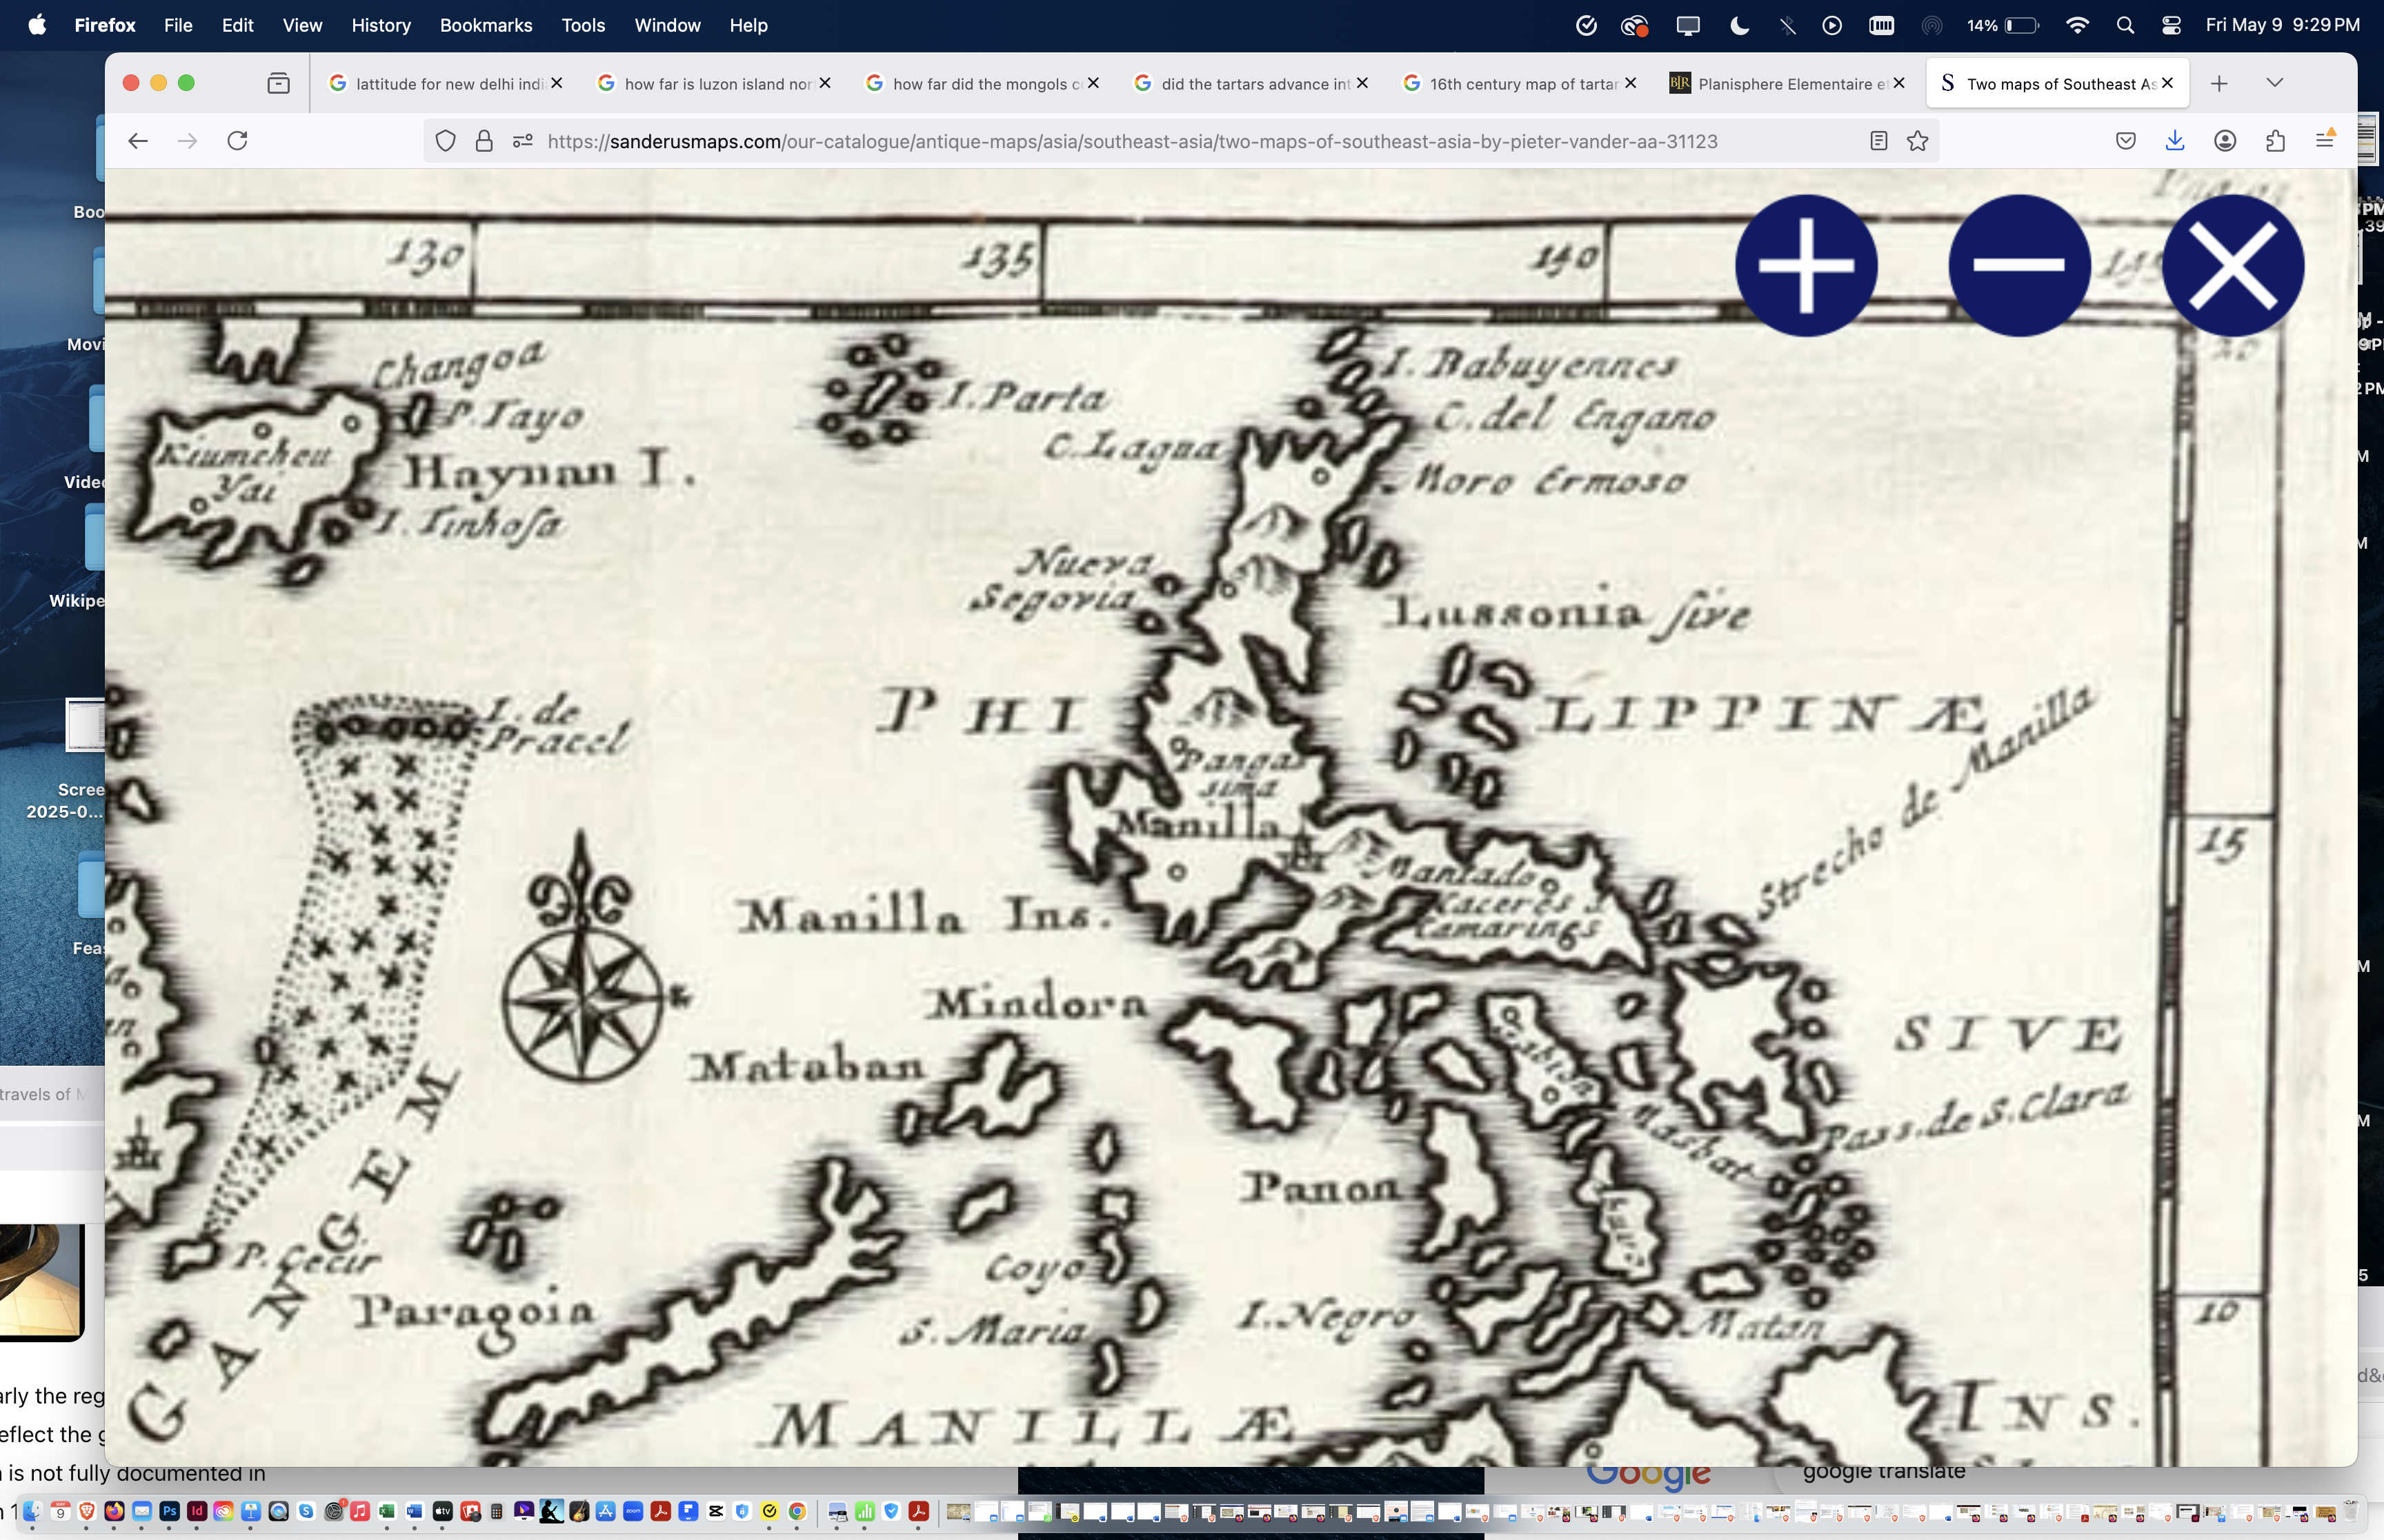
Task: Go back to previous page
Action: (138, 141)
